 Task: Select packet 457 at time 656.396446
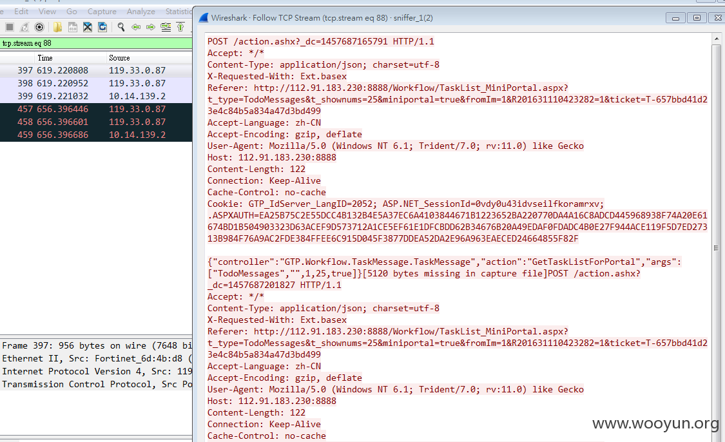pos(96,109)
